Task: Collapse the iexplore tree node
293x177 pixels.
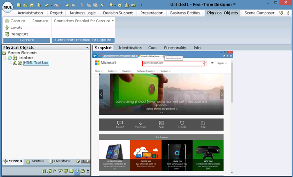Action: [5, 58]
